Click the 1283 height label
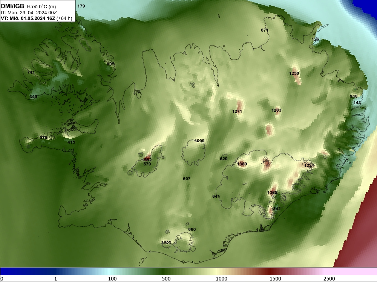The image size is (377, 282). pyautogui.click(x=276, y=110)
